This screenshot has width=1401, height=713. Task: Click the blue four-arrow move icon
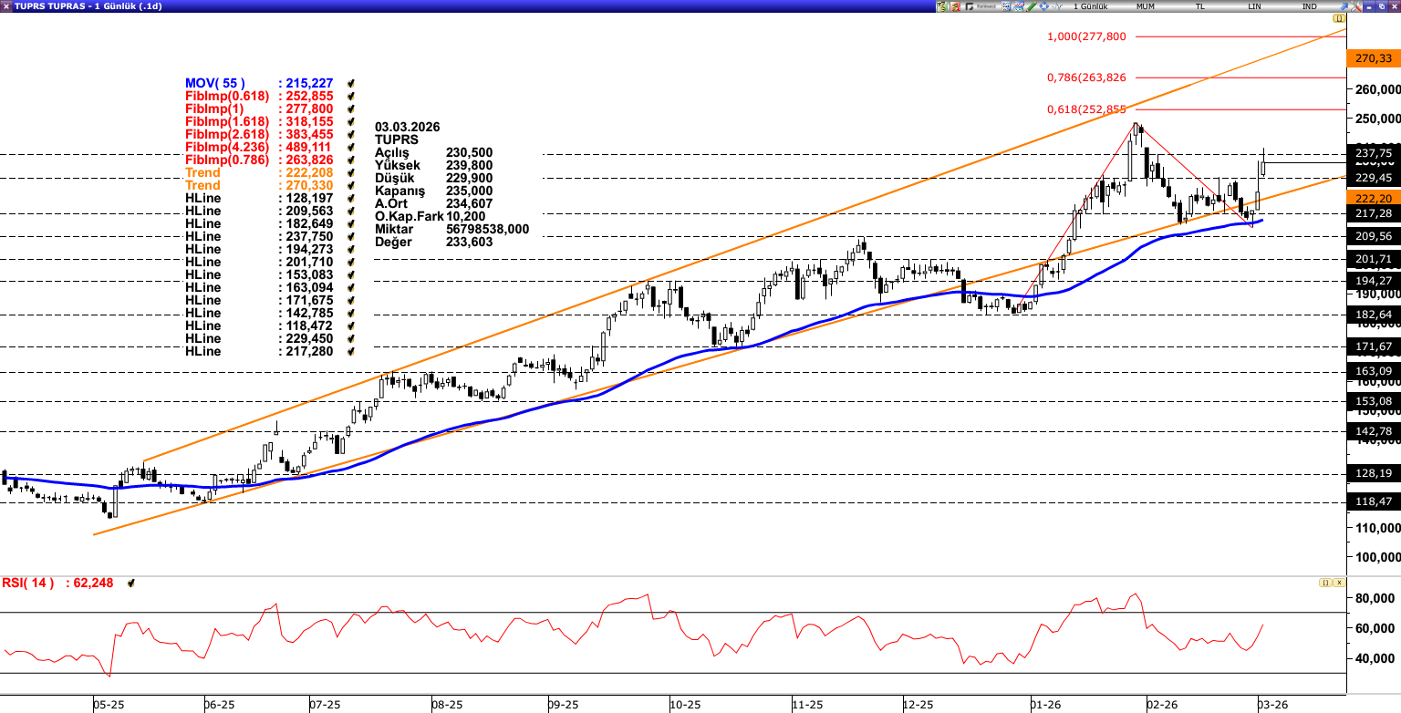pos(1044,6)
